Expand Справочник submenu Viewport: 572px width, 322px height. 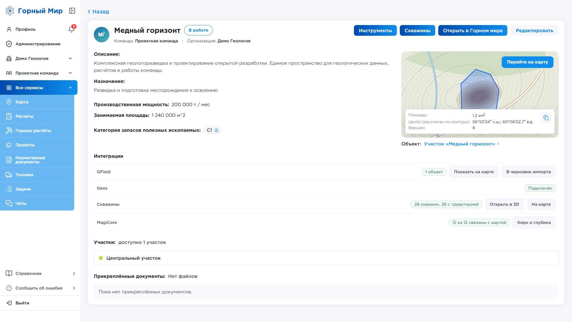click(40, 273)
